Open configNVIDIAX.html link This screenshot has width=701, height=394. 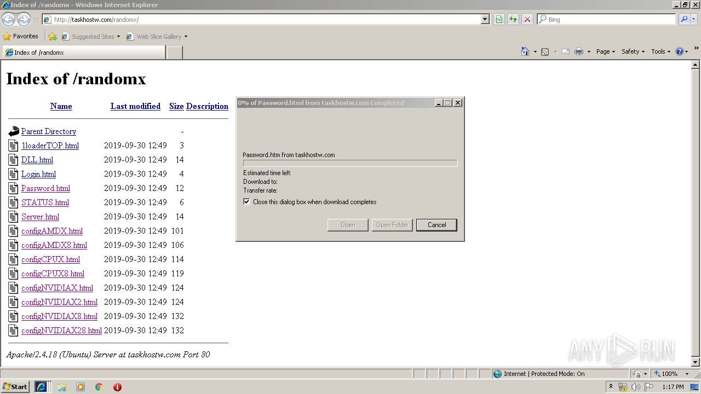click(57, 288)
